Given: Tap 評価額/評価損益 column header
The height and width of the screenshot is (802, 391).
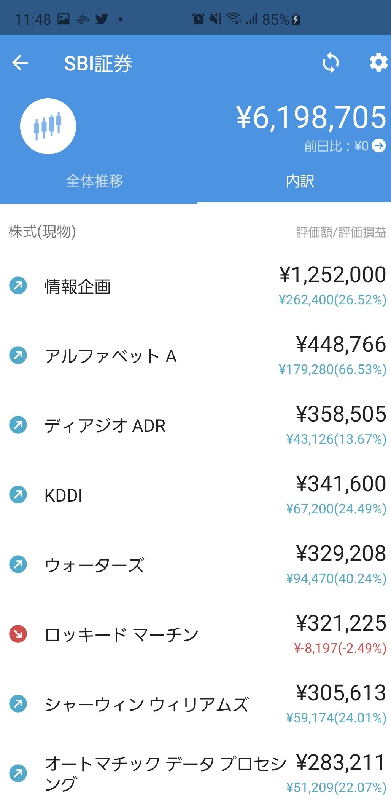Looking at the screenshot, I should click(341, 232).
